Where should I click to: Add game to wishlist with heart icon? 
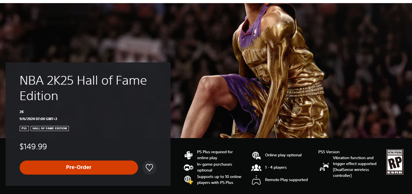tap(150, 168)
